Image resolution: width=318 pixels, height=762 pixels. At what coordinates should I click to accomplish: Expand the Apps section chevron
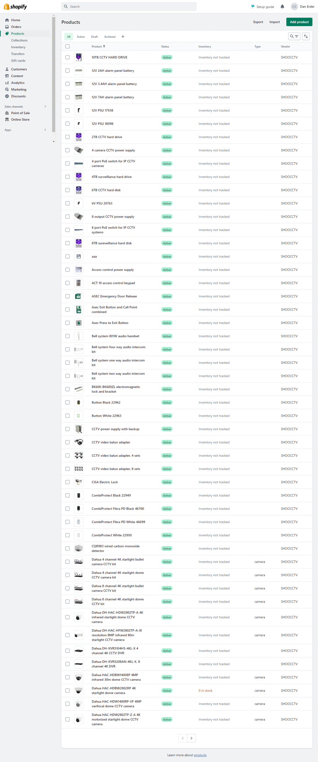(45, 130)
